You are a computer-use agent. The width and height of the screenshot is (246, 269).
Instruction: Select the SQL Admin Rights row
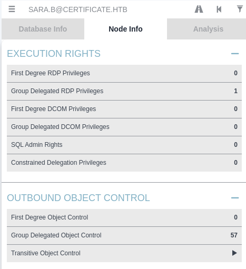124,145
